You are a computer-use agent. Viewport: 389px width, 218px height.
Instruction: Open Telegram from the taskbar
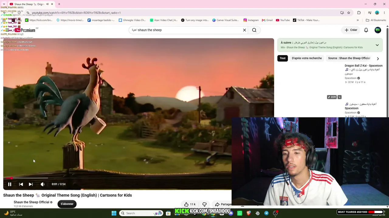click(x=267, y=213)
